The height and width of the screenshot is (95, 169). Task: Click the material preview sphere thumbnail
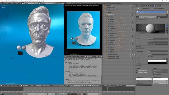[x=150, y=28]
